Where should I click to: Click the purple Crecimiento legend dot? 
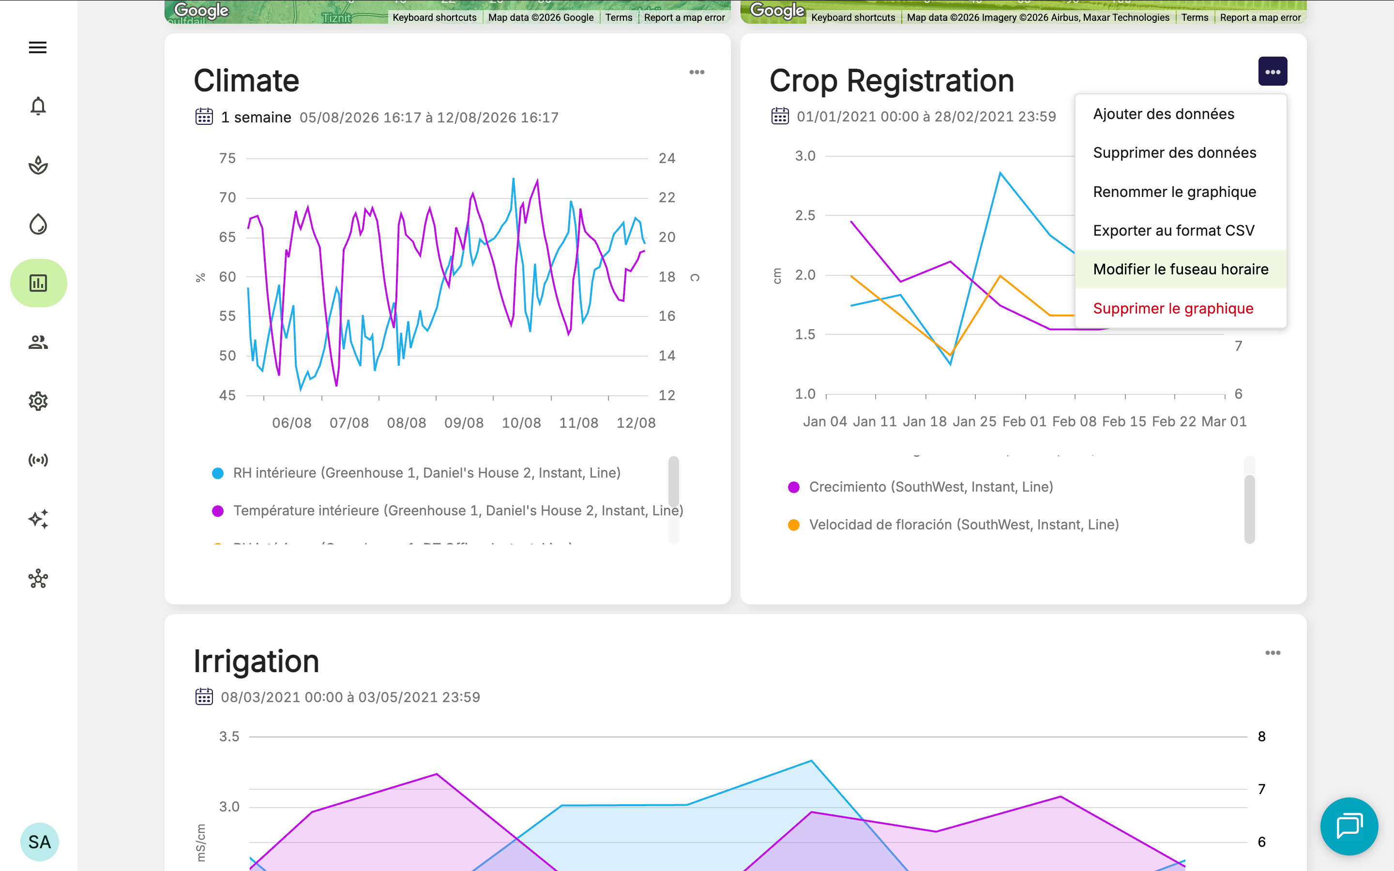point(794,487)
